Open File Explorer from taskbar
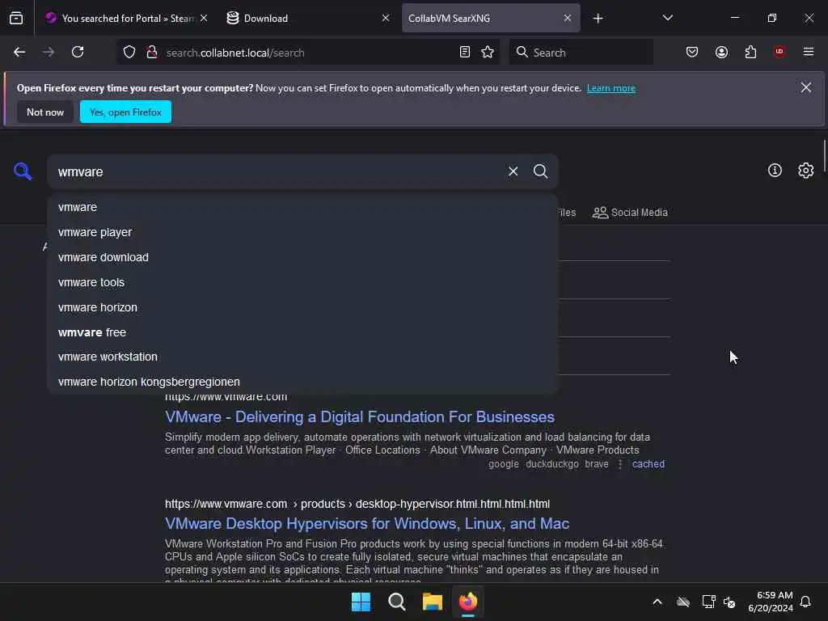Viewport: 828px width, 621px height. pyautogui.click(x=432, y=602)
